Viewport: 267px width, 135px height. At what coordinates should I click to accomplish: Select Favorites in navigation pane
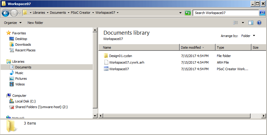coord(19,33)
